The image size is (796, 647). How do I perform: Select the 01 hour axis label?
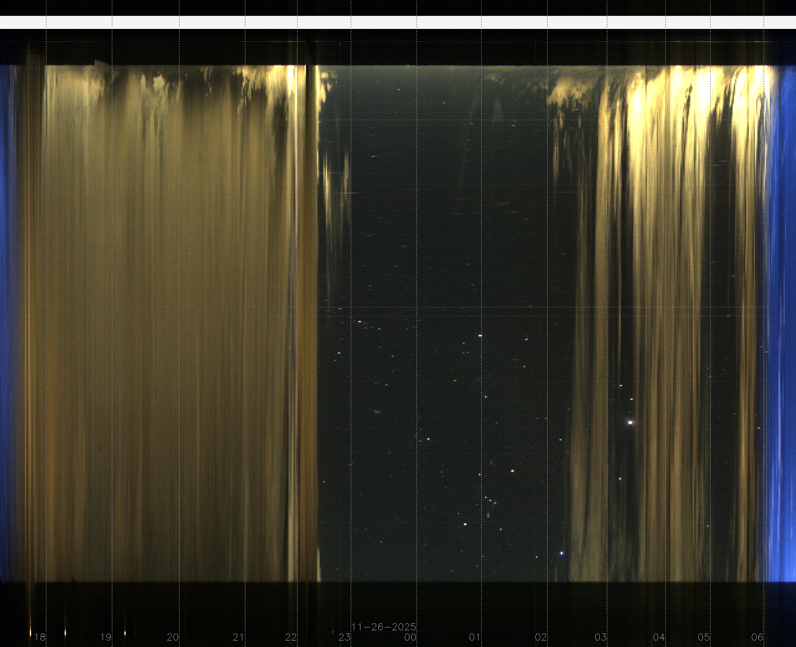[475, 637]
